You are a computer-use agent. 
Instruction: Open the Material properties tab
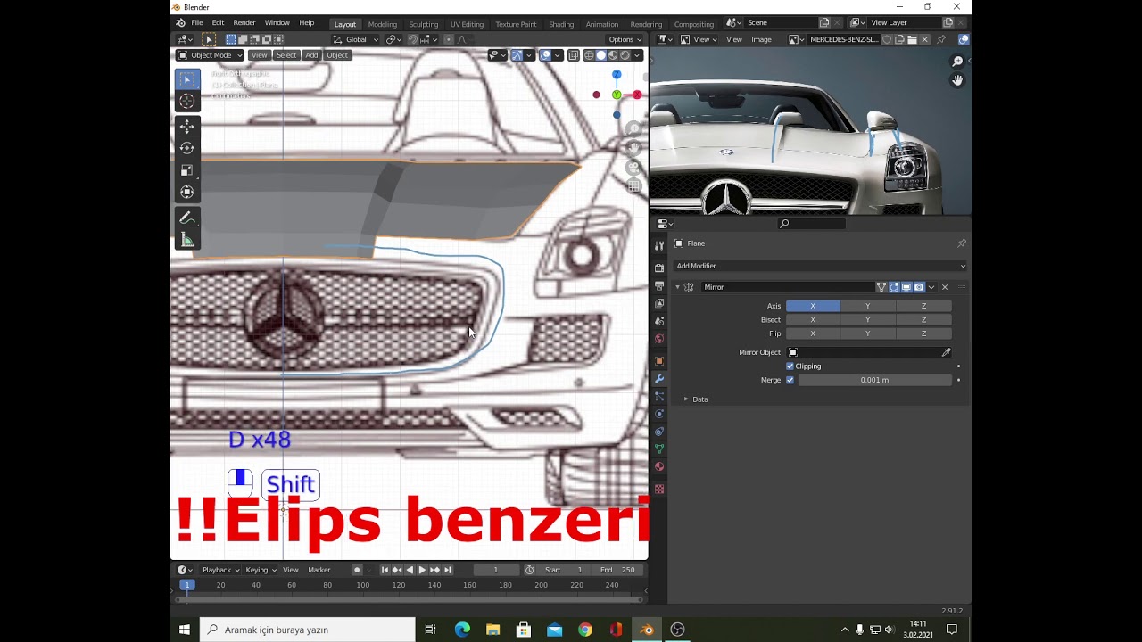[659, 466]
